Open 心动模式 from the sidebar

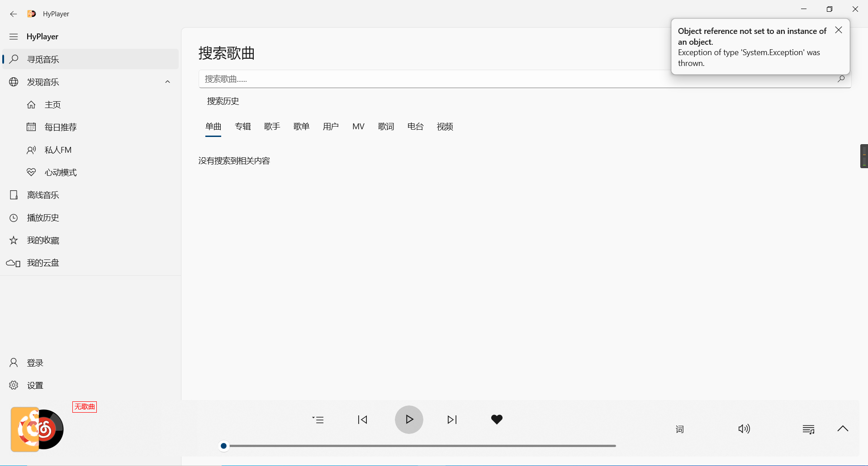coord(60,172)
